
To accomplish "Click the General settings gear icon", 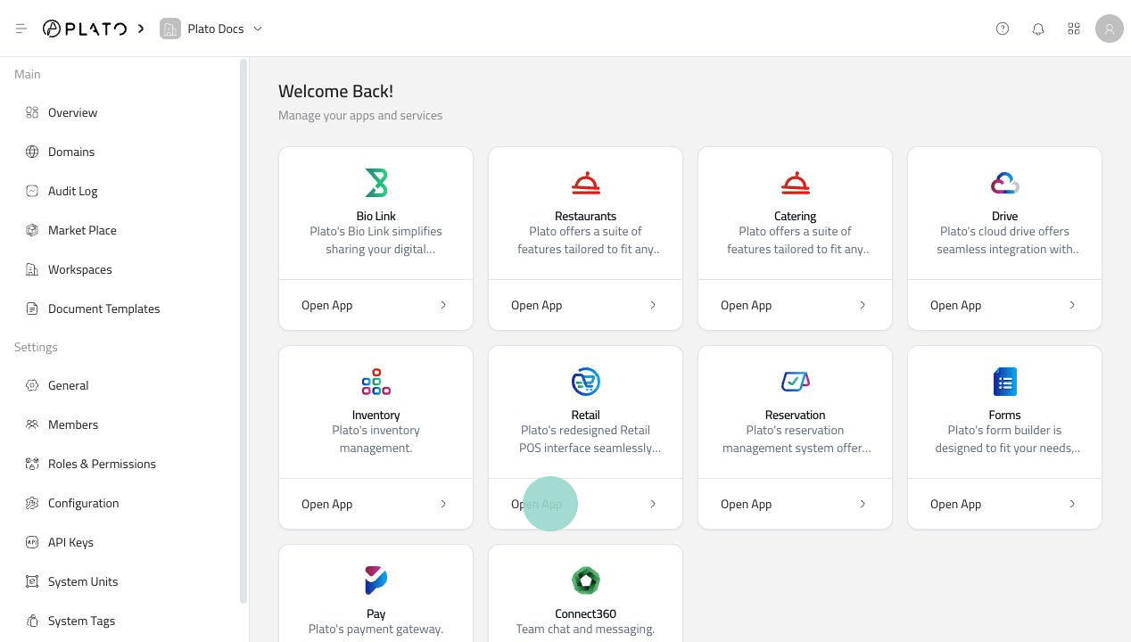I will (32, 385).
